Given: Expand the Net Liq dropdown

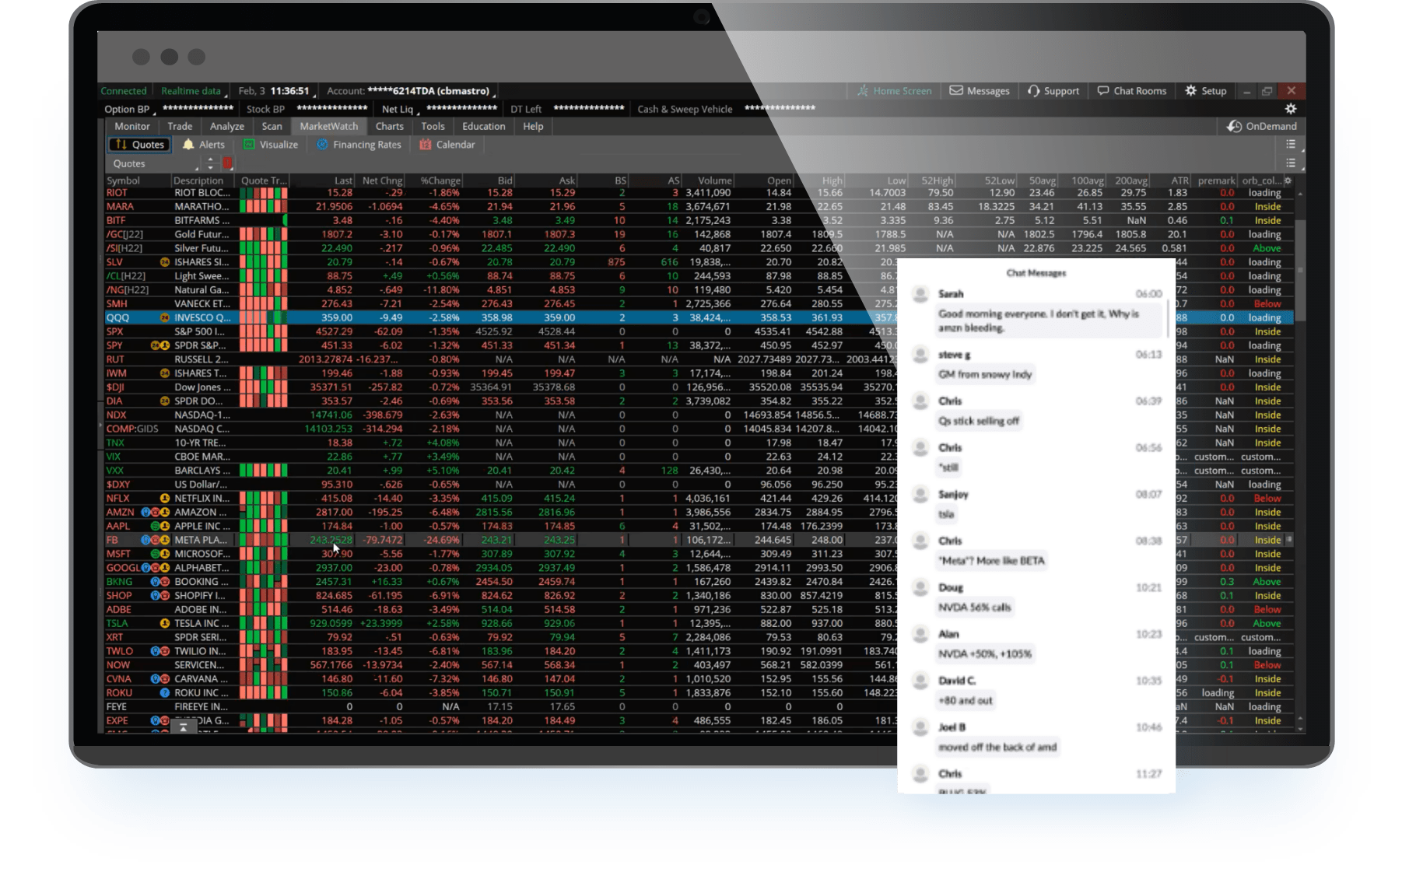Looking at the screenshot, I should coord(400,110).
